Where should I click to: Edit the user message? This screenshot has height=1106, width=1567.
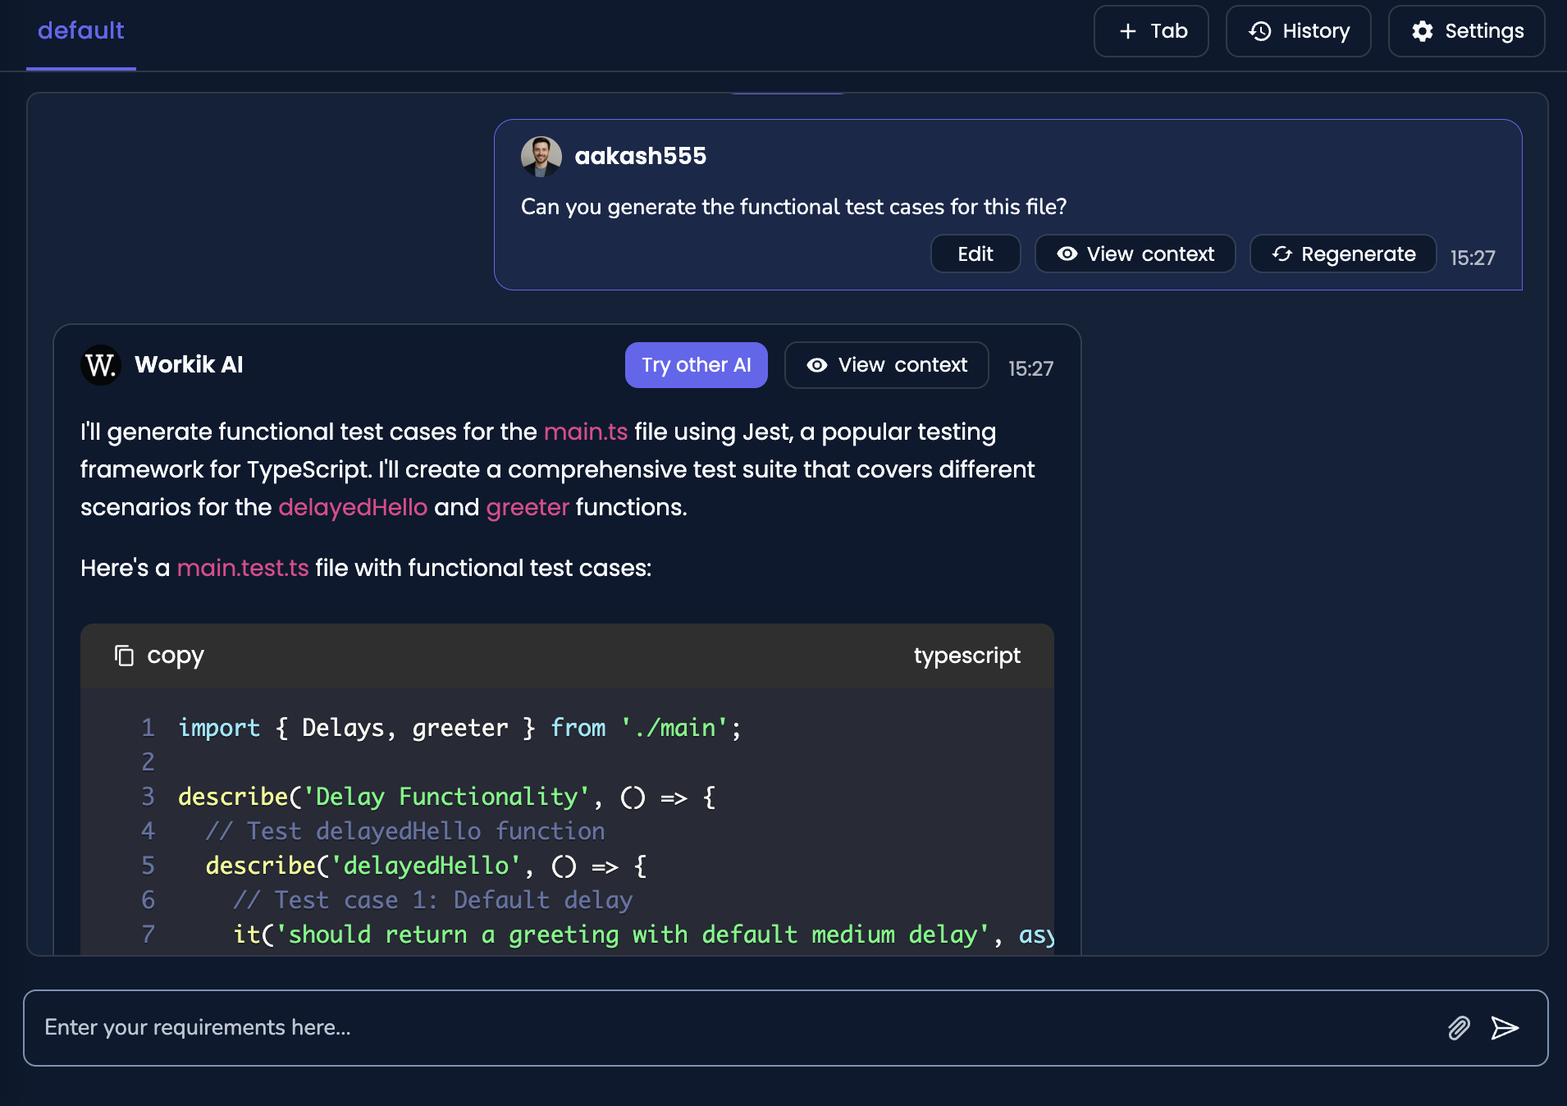pos(975,254)
